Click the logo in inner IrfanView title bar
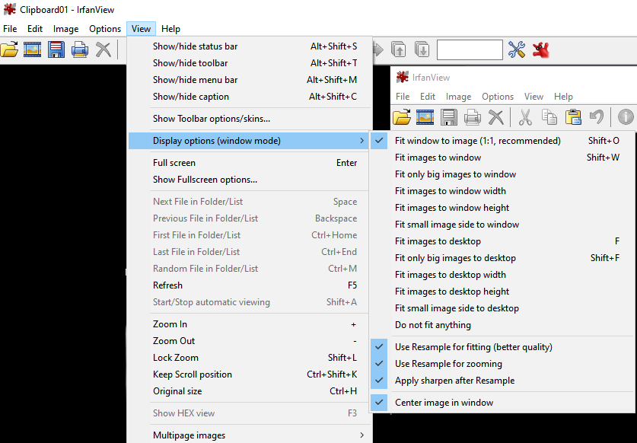The width and height of the screenshot is (637, 443). click(x=402, y=77)
